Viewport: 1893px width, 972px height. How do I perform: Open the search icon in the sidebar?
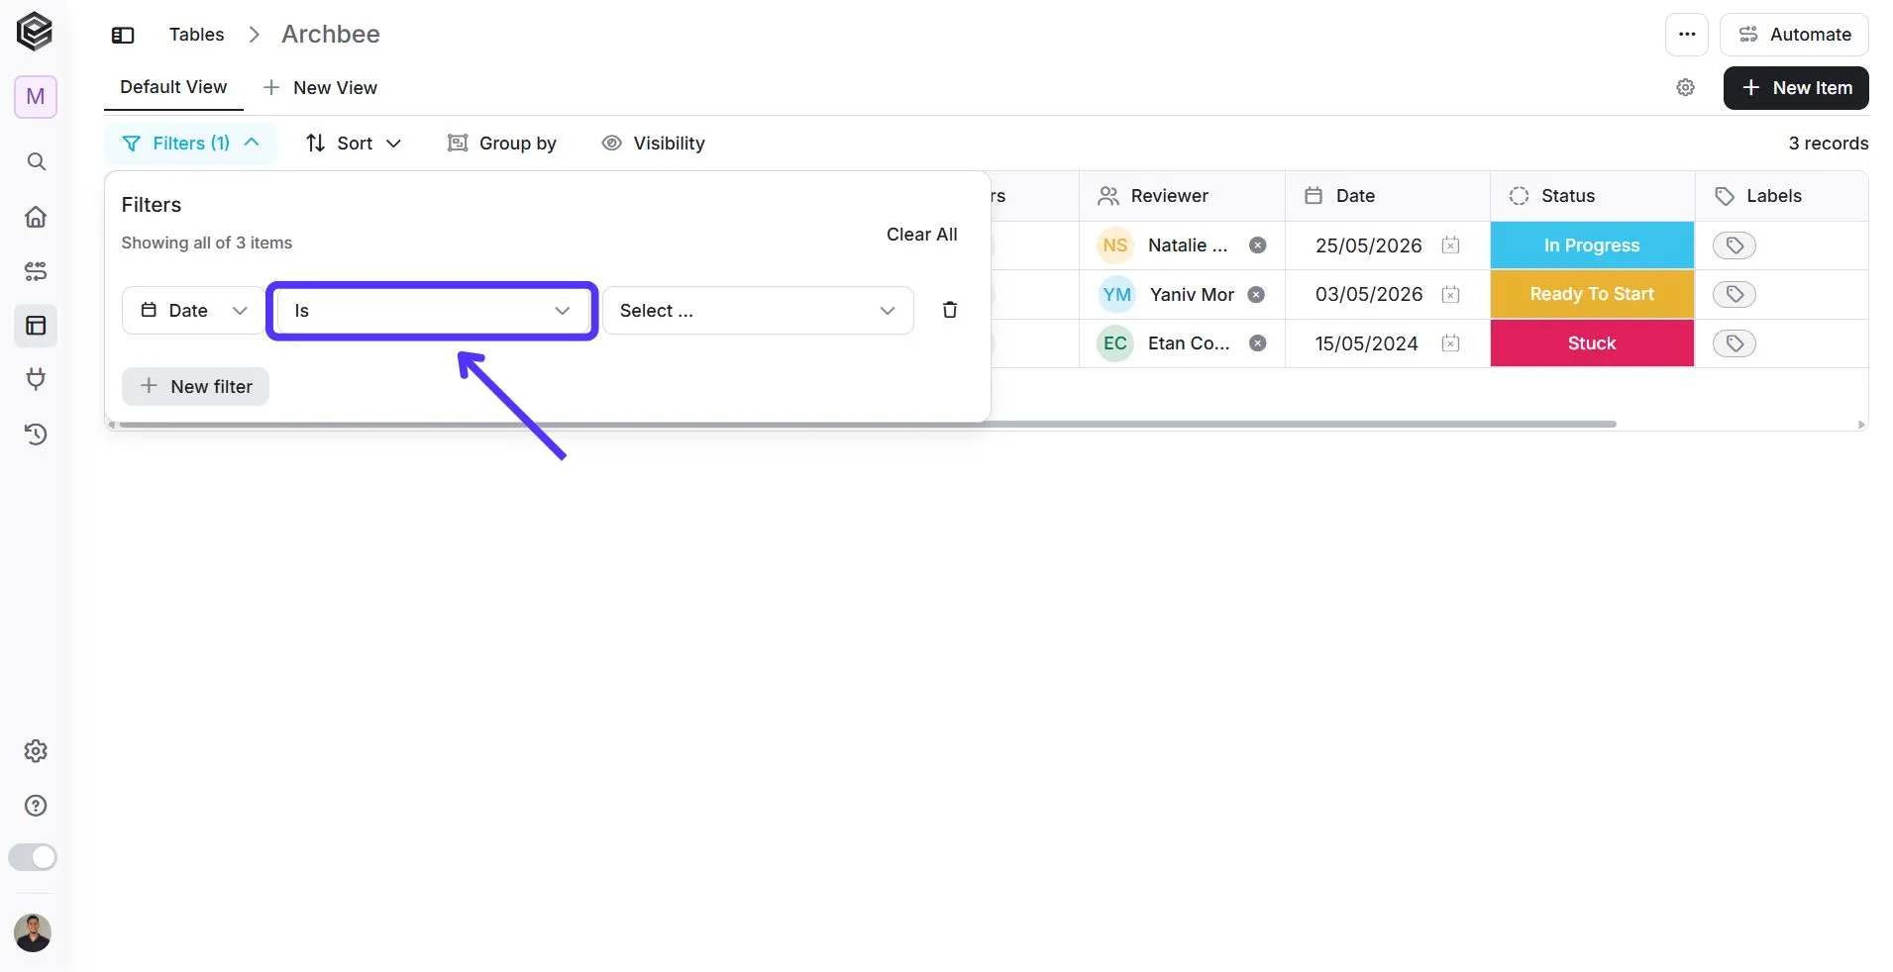click(36, 161)
